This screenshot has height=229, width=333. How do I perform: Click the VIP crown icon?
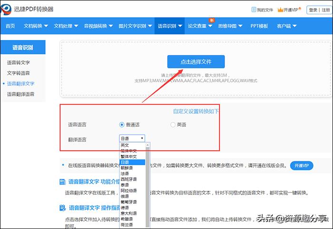click(x=281, y=10)
